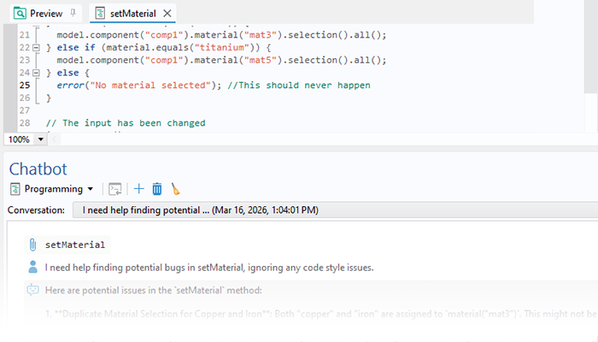Screen dimensions: 598x342
Task: Click line number 23 in the gutter
Action: (25, 60)
